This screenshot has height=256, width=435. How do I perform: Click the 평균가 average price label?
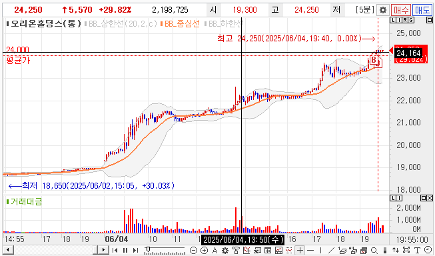(18, 60)
